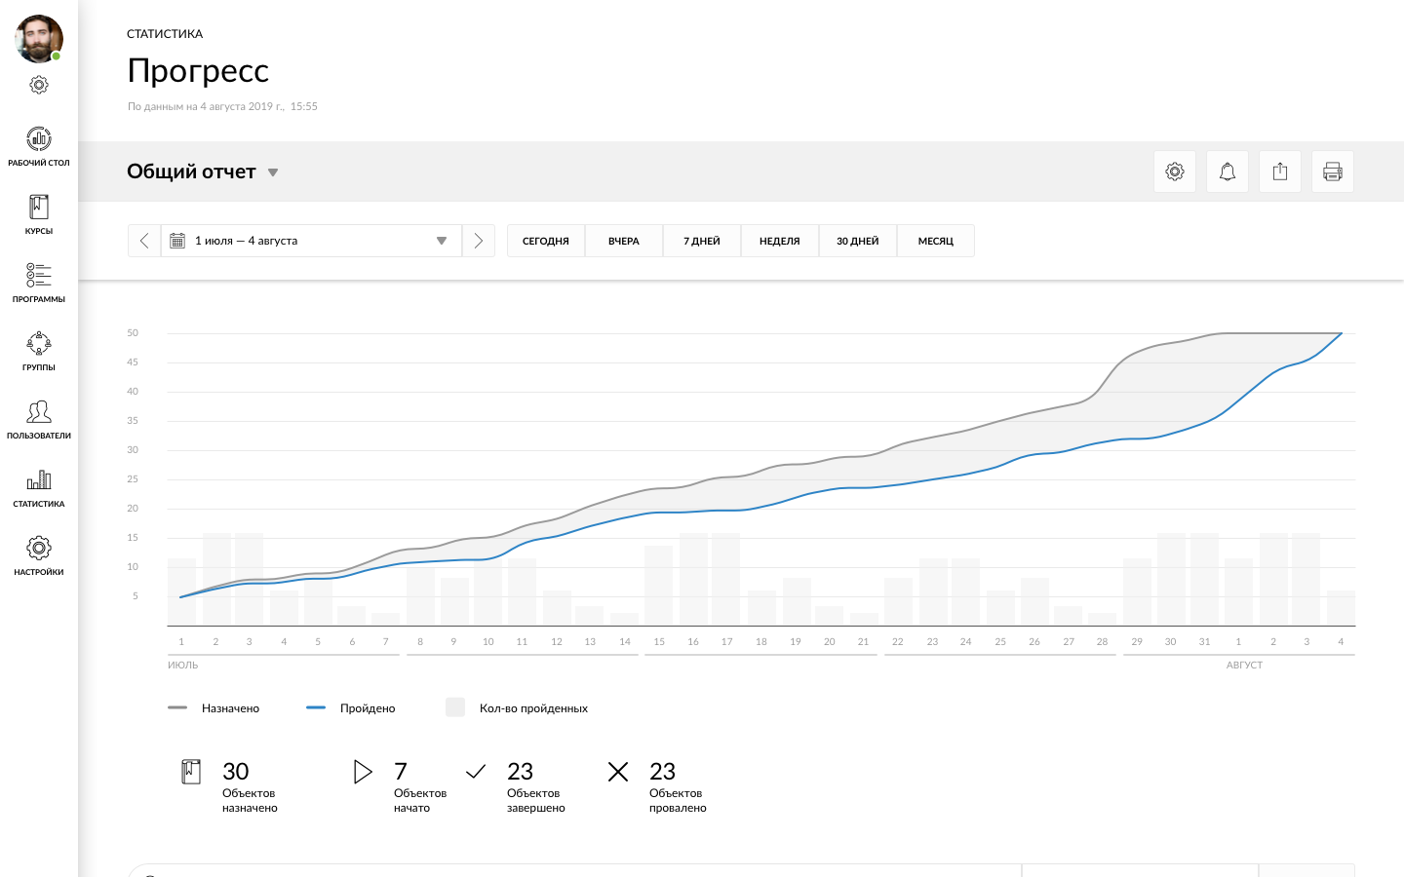Click the Объектов назначено stat label

250,801
